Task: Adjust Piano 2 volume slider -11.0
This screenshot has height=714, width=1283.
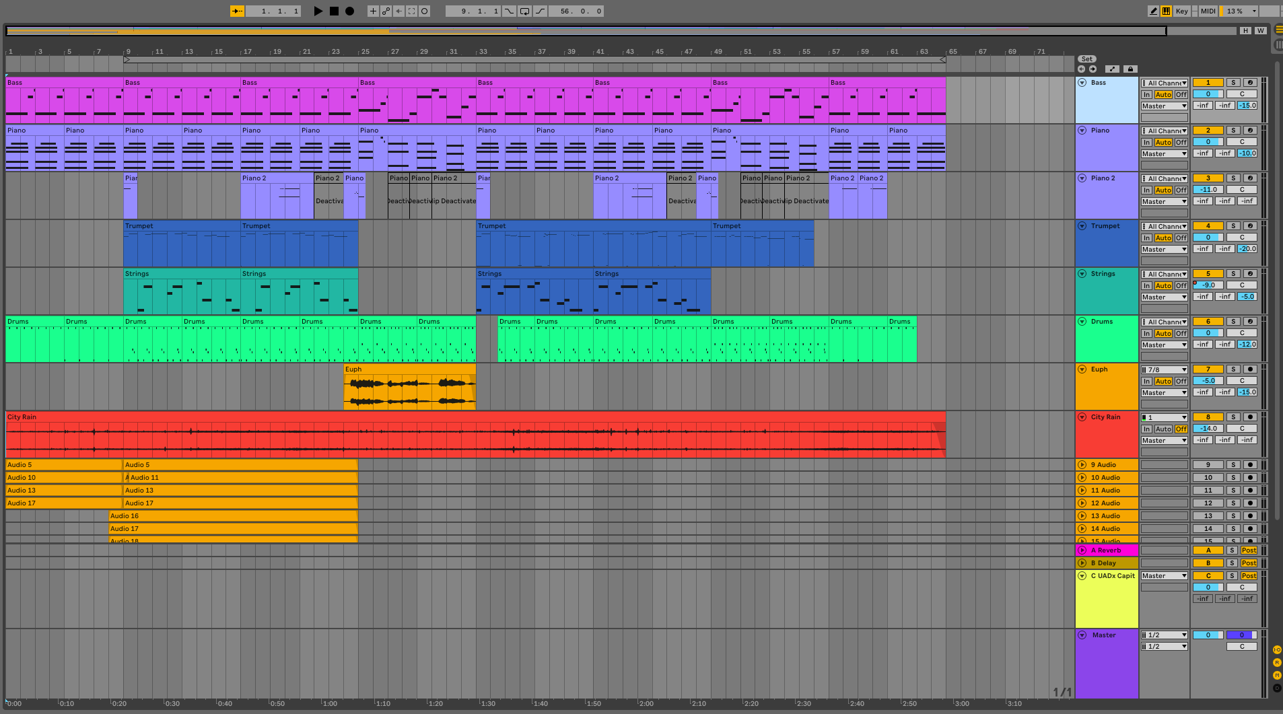Action: tap(1208, 189)
